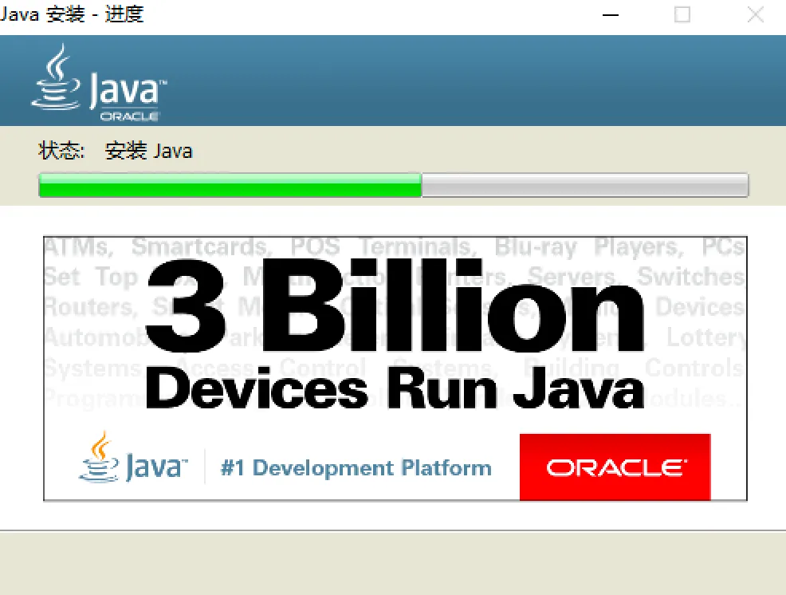Click the installation progress bar
This screenshot has height=595, width=786.
pos(394,185)
